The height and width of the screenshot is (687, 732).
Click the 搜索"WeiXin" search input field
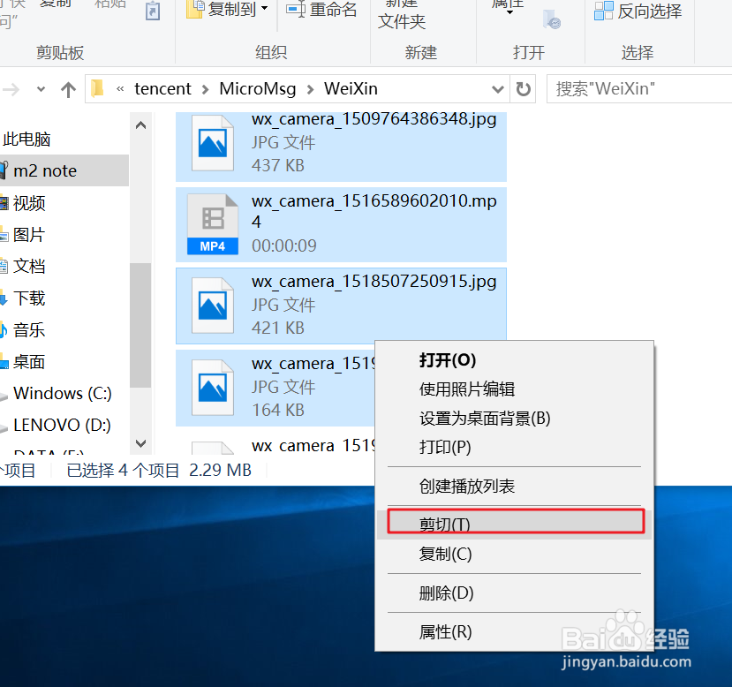click(638, 88)
